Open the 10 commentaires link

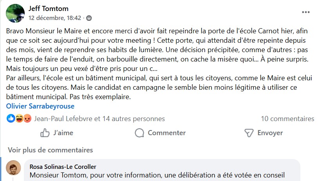click(287, 119)
